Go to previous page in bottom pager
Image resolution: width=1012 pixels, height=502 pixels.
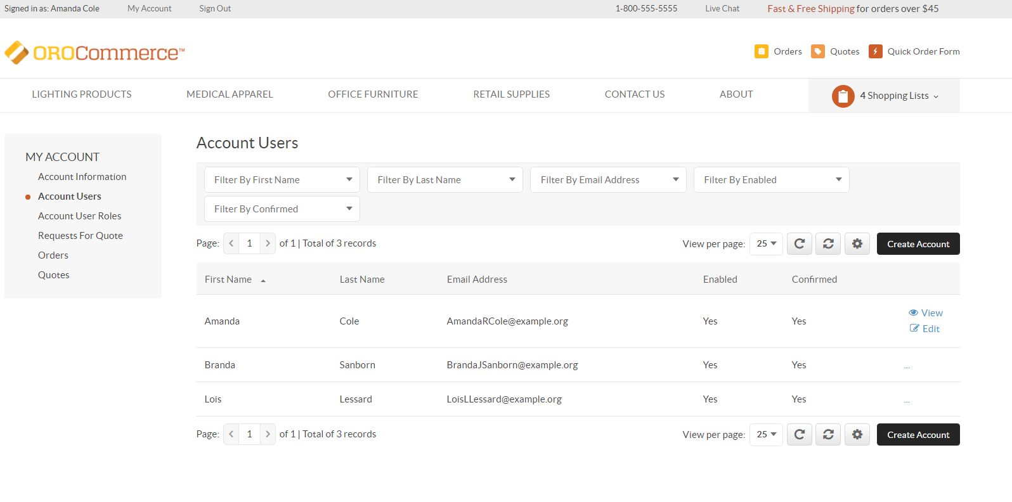pyautogui.click(x=231, y=434)
